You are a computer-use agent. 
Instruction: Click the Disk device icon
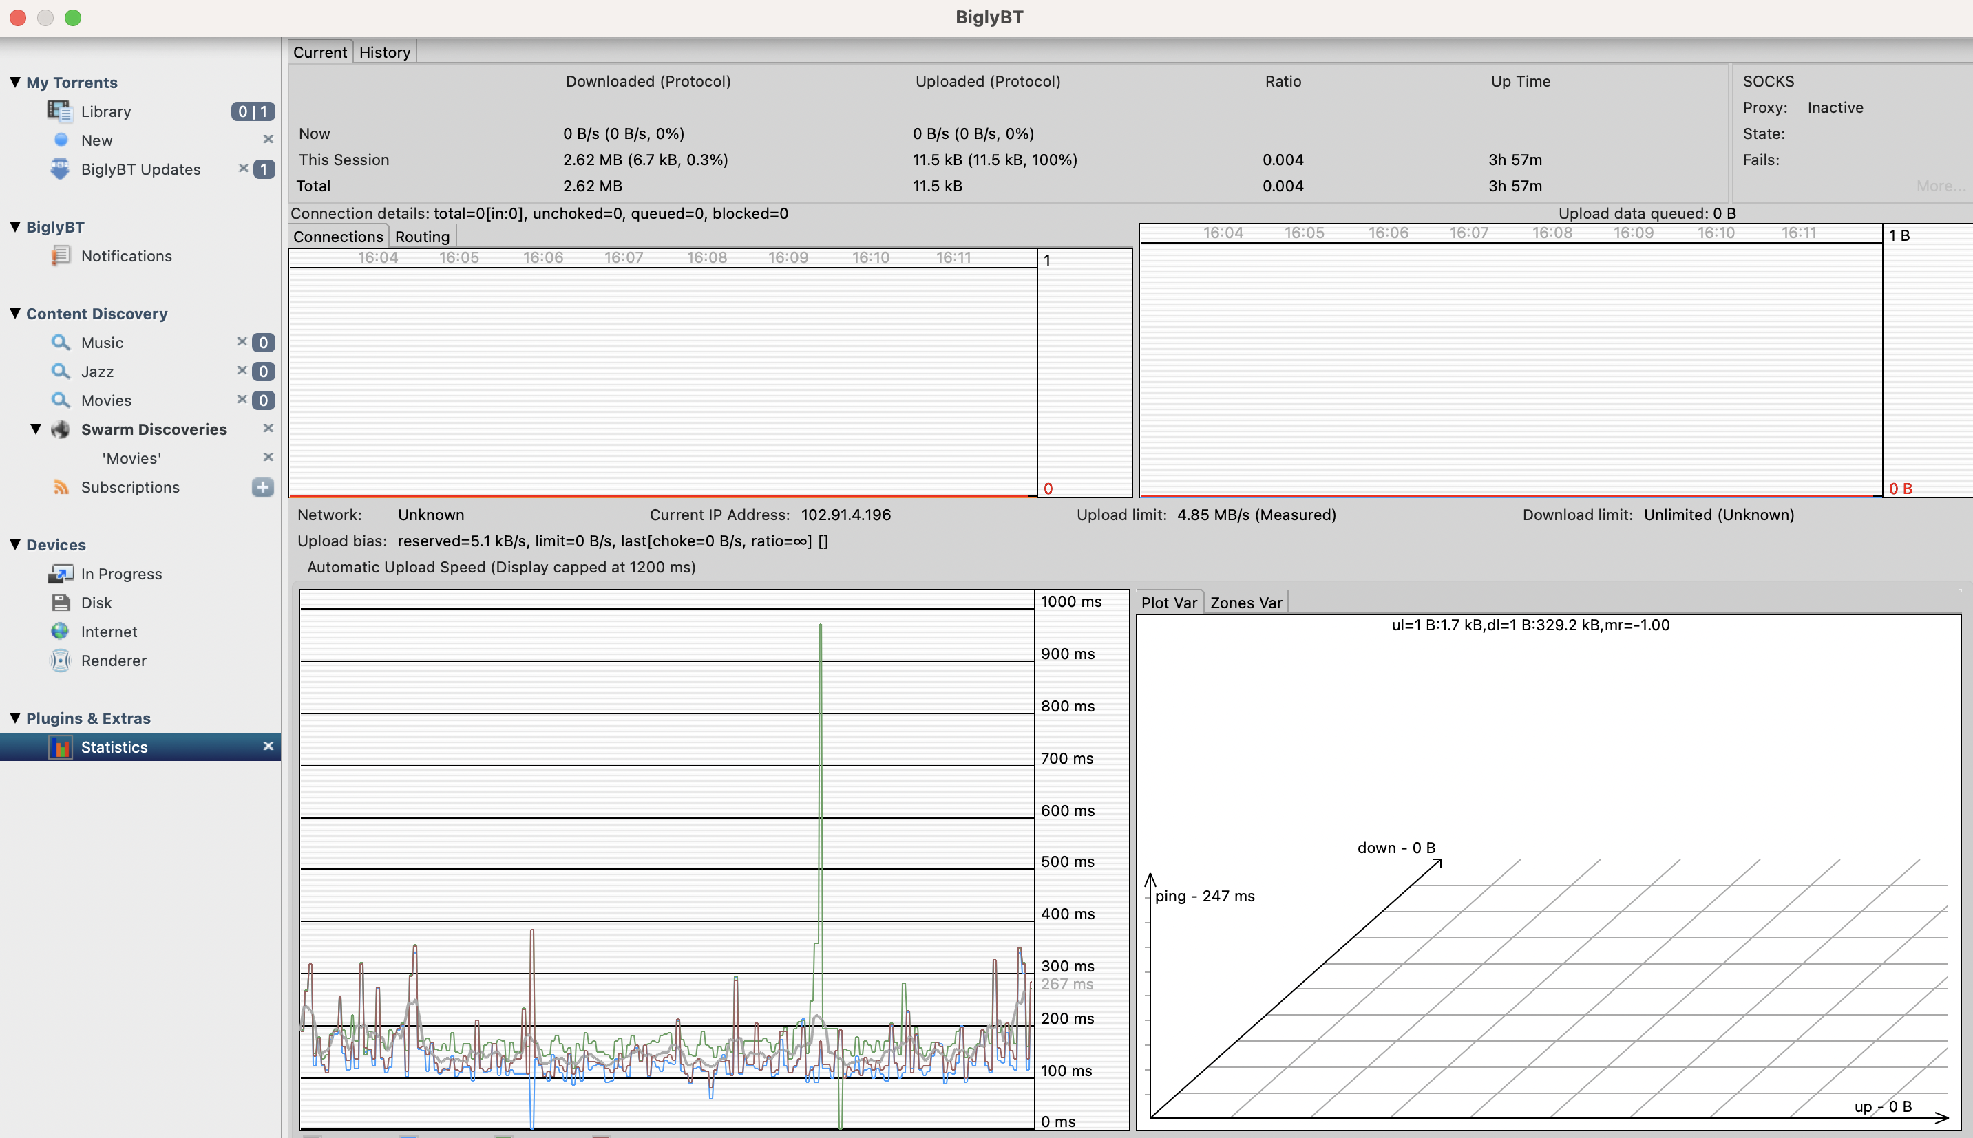pyautogui.click(x=60, y=603)
